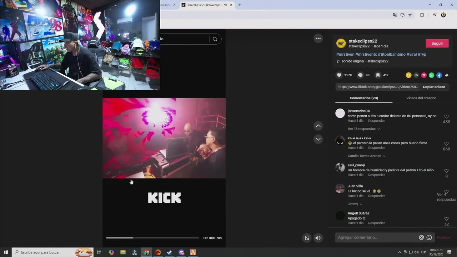Open Task View on the taskbar
Image resolution: width=457 pixels, height=257 pixels.
tap(99, 252)
